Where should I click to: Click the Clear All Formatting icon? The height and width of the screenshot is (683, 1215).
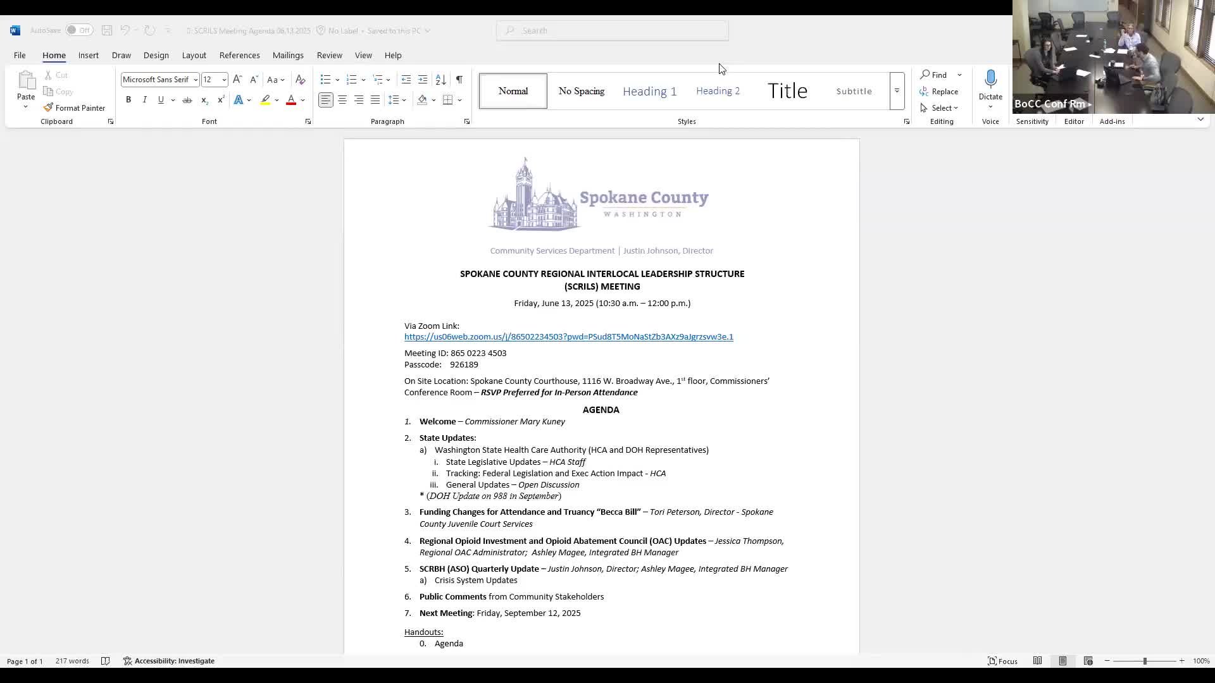(x=301, y=79)
